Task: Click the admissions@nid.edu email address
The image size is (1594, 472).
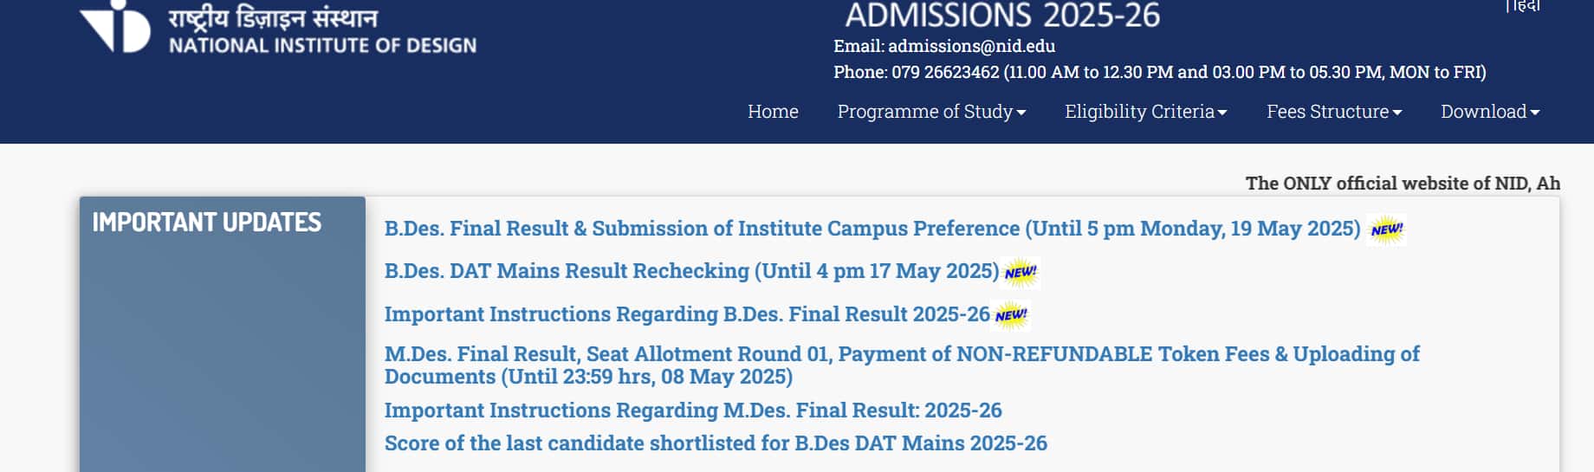Action: point(971,46)
